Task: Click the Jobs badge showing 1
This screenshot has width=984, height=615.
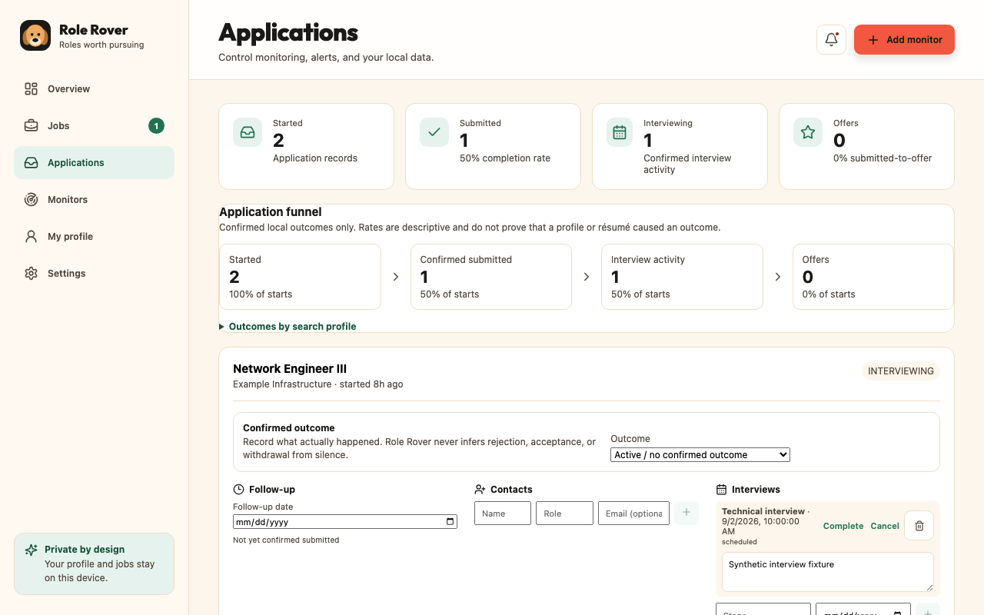Action: click(x=156, y=126)
